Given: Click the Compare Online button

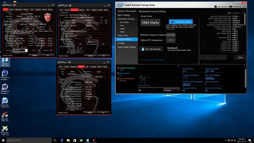Looking at the screenshot, I should point(181,22).
